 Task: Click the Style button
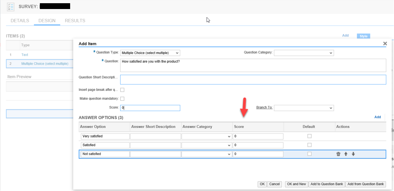click(363, 36)
